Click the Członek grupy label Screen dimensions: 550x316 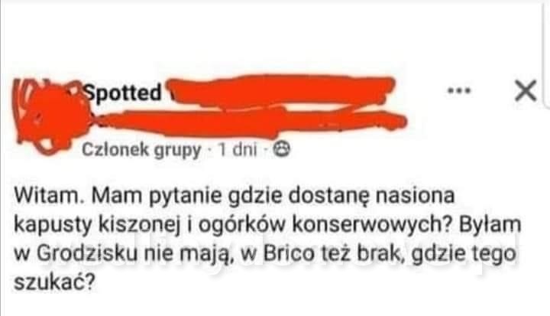[141, 150]
